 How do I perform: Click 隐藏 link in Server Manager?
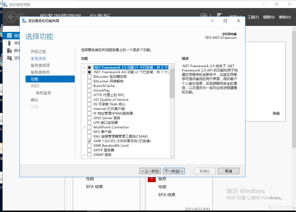point(276,113)
